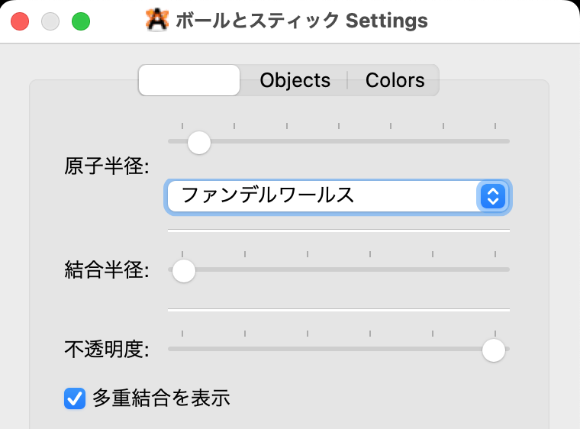Minimize the settings window
The height and width of the screenshot is (429, 580).
50,21
